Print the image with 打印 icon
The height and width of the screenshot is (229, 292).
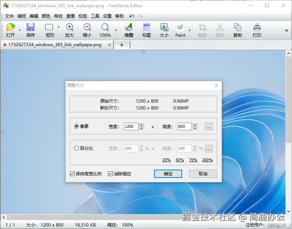[257, 30]
